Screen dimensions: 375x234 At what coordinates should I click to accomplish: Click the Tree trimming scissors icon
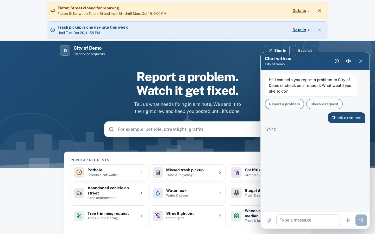tap(79, 216)
